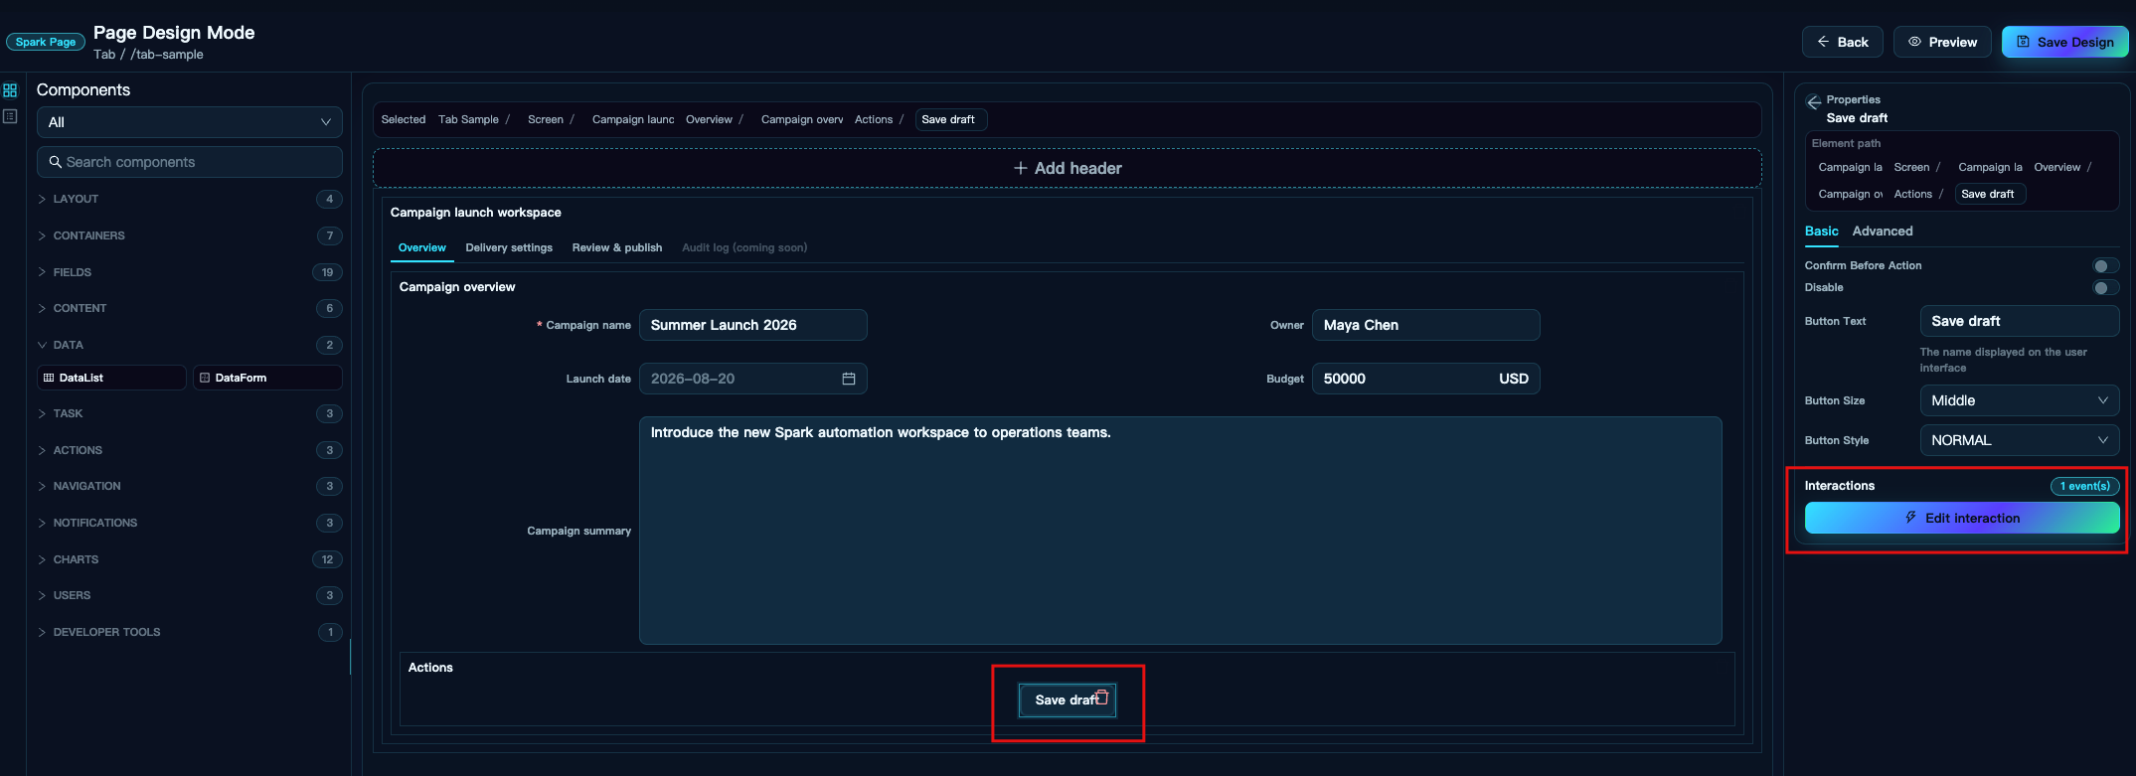Click the Button Text input field
This screenshot has height=776, width=2136.
point(2019,321)
